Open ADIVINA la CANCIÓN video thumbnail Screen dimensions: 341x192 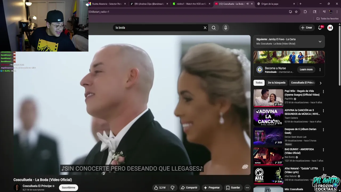(268, 117)
